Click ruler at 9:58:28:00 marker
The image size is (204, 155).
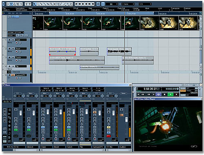click(x=162, y=14)
